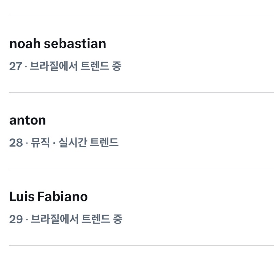Select the Brazil trending label under noah sebastian
This screenshot has width=274, height=262.
75,66
